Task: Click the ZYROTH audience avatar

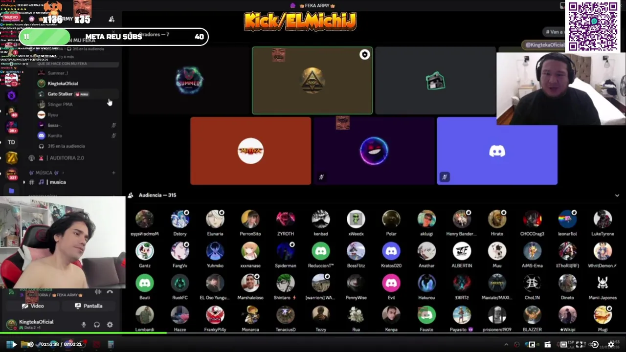Action: click(286, 219)
